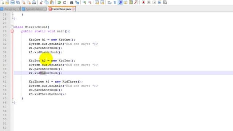Viewport: 233px width, 131px height.
Task: Create a new file with the New icon
Action: tap(2, 3)
